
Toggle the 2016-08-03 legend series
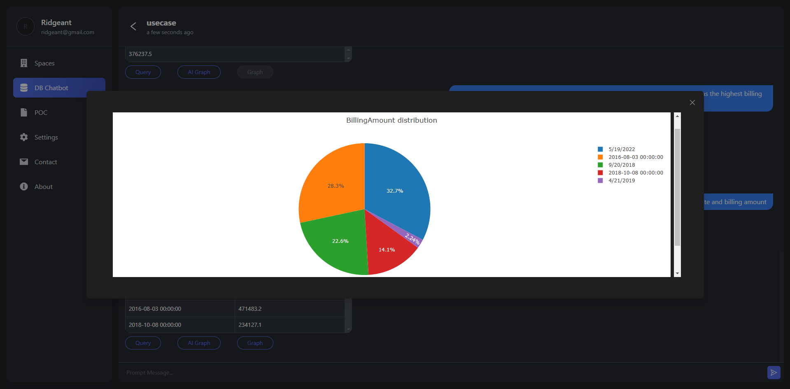(x=635, y=157)
